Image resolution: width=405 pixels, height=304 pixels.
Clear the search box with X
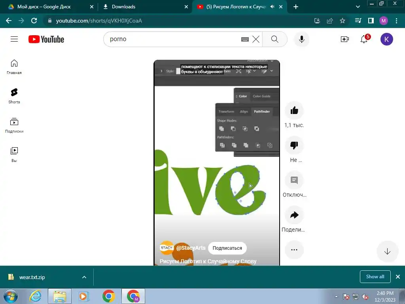click(x=256, y=39)
